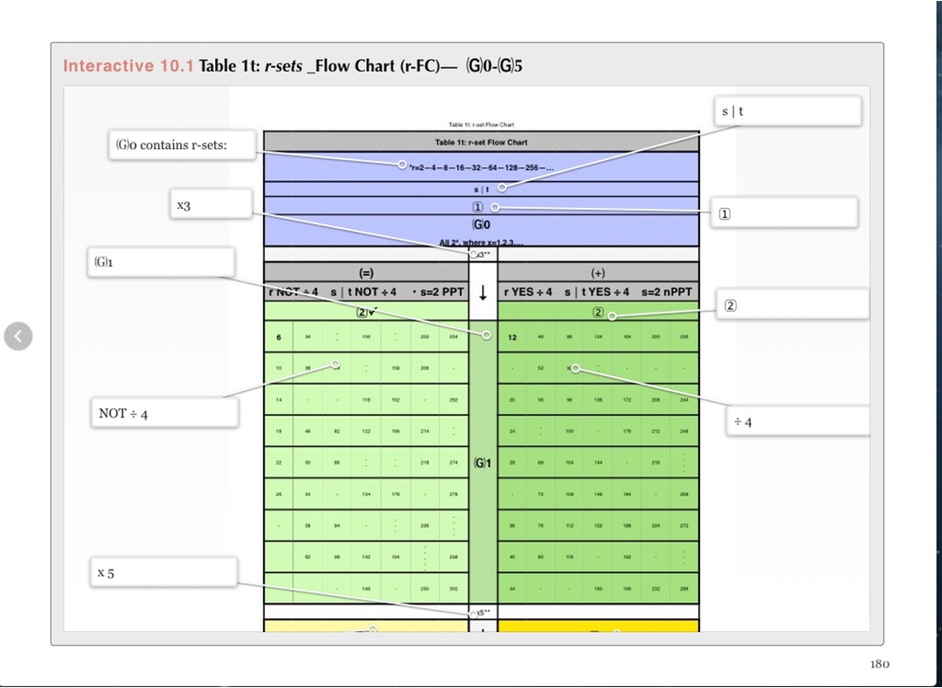Tap hotspot marker beside circled 1 in table
This screenshot has height=688, width=942.
495,208
